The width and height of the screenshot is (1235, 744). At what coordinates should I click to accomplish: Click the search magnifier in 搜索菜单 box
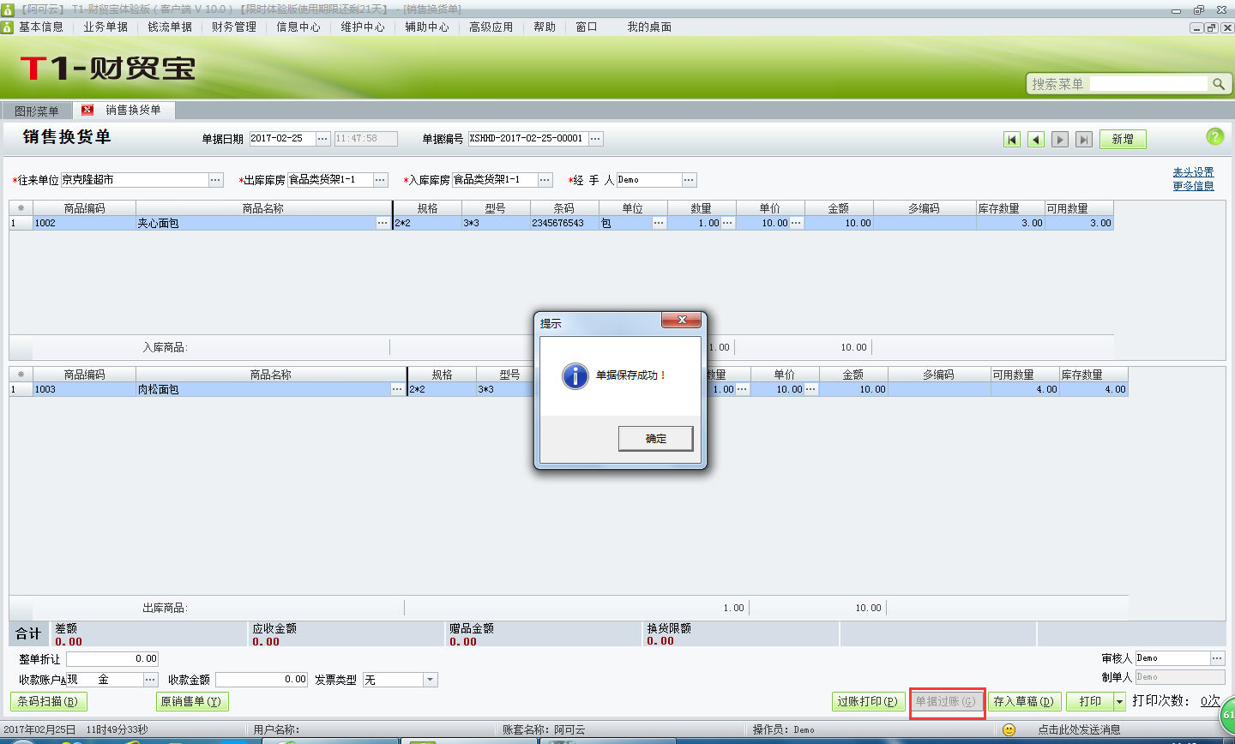pos(1220,83)
